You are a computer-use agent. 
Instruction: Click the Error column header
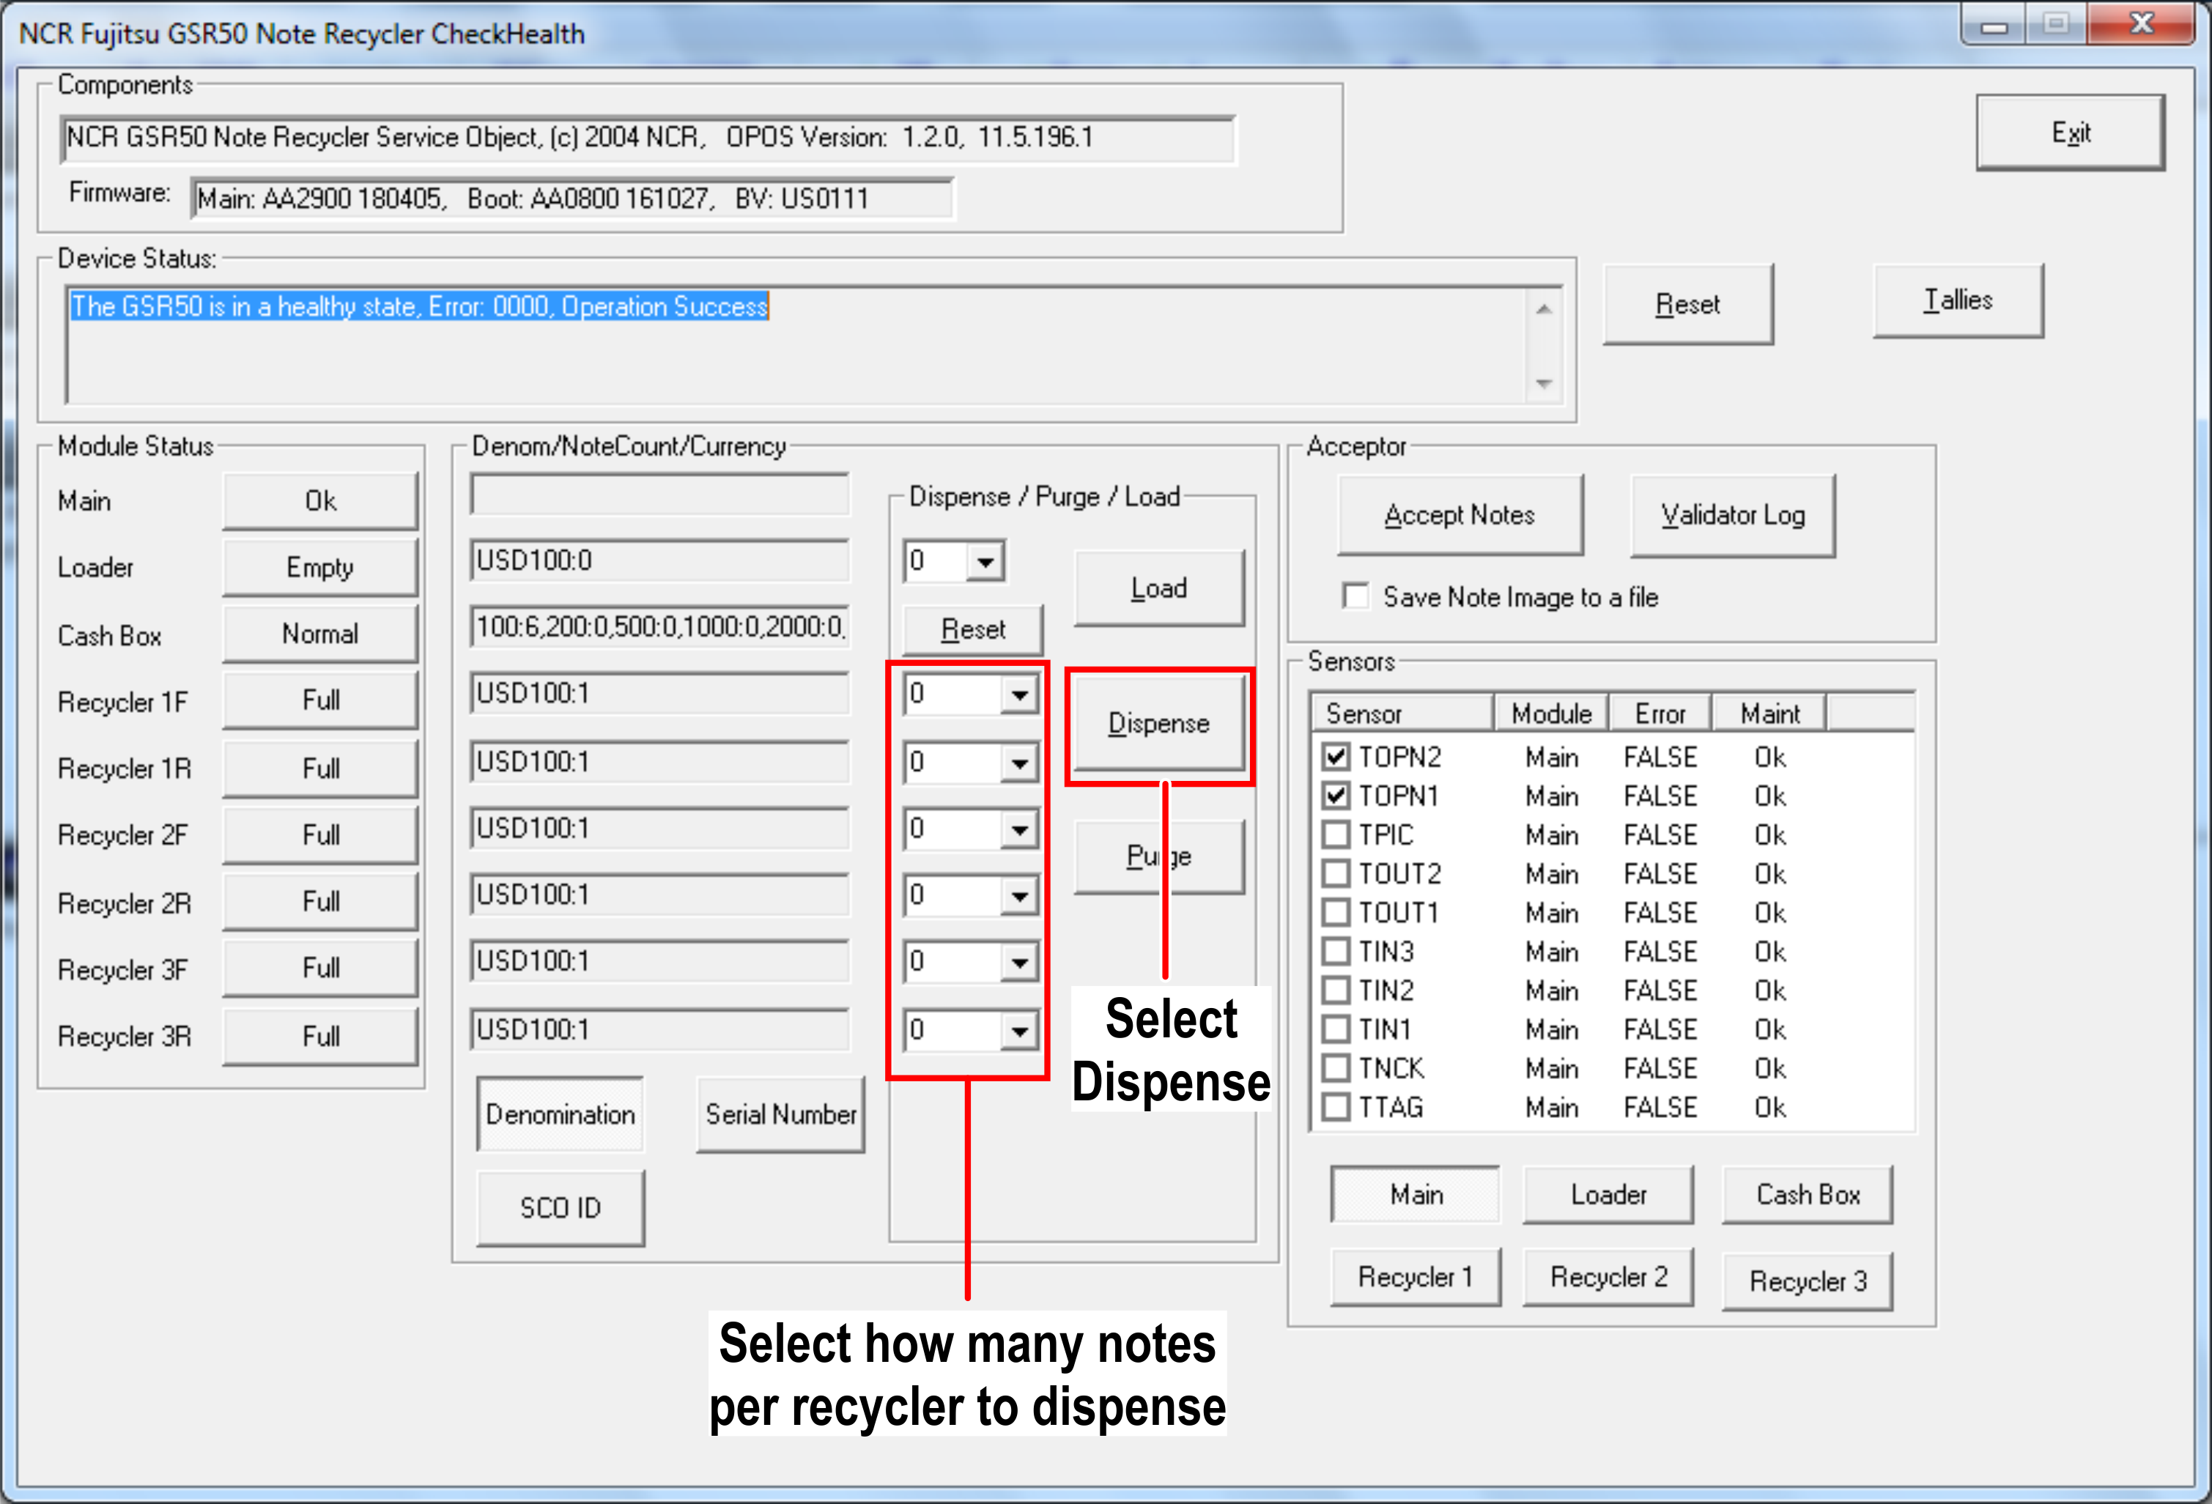[x=1660, y=714]
